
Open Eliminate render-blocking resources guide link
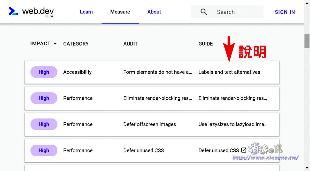pyautogui.click(x=233, y=98)
